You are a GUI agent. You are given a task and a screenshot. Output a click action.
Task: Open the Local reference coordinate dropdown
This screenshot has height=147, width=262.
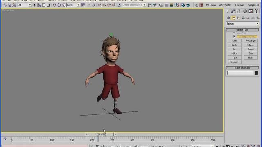73,5
